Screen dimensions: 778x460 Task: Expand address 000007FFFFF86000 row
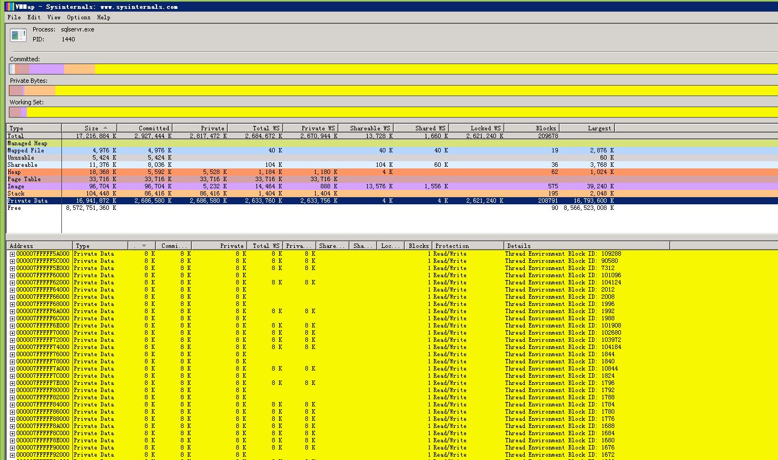(12, 412)
